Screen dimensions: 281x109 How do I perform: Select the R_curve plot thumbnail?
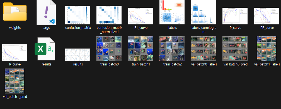coord(14,53)
